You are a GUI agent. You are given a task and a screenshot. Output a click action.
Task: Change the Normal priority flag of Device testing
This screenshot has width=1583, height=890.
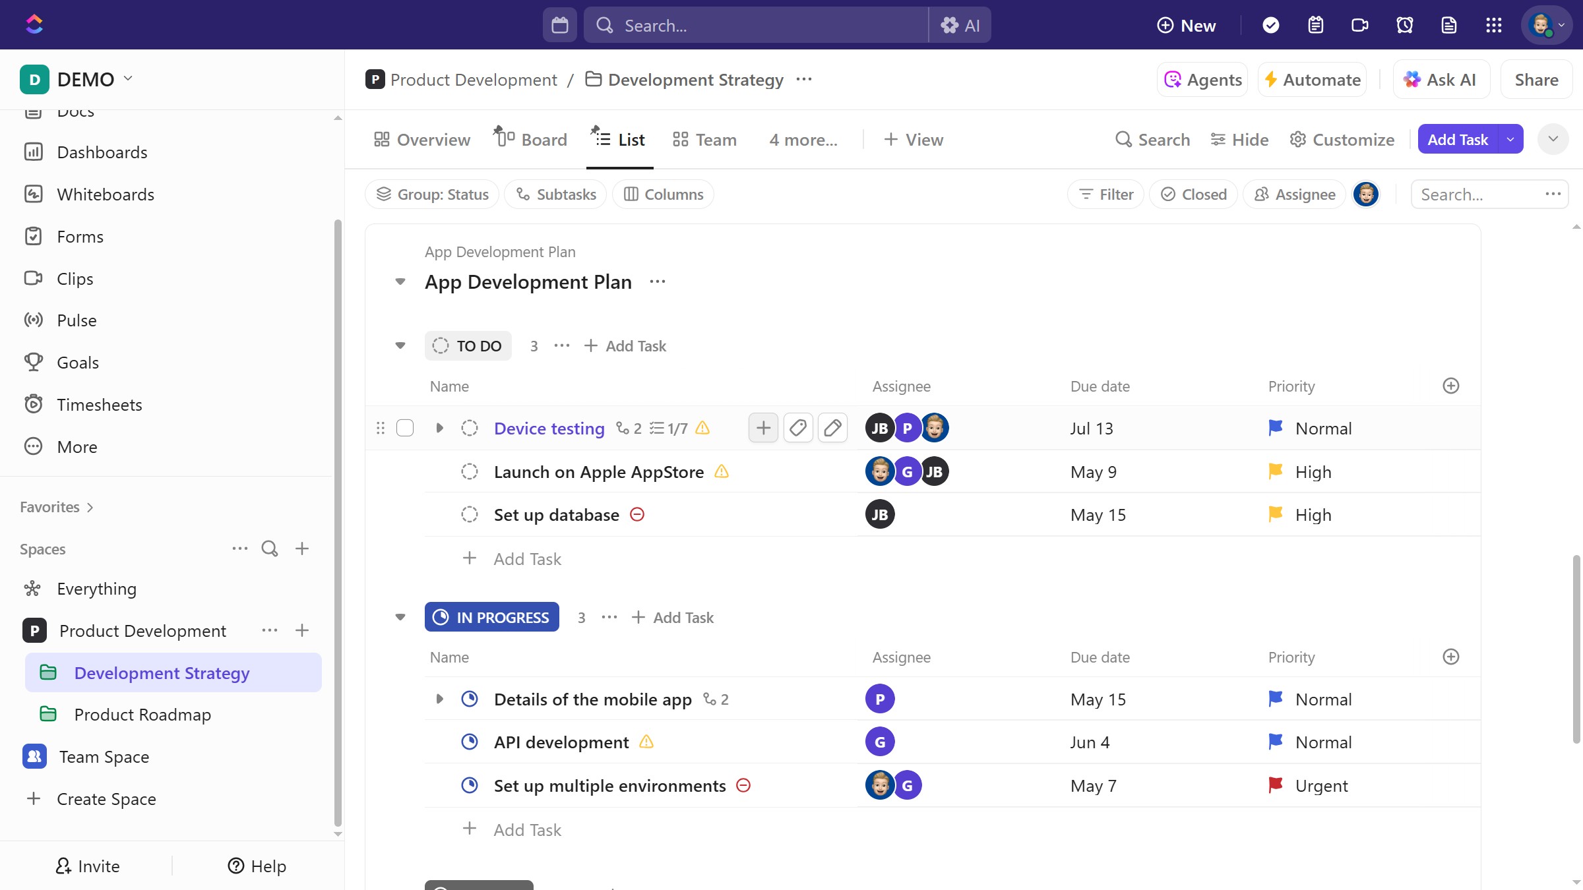coord(1276,428)
